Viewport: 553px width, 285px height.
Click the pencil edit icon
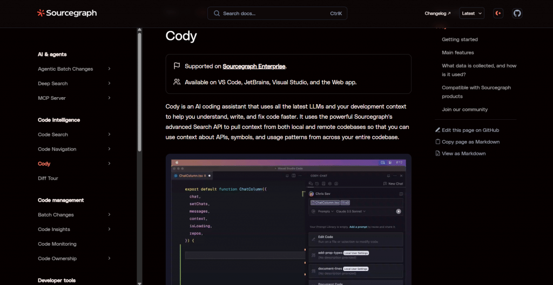(437, 130)
